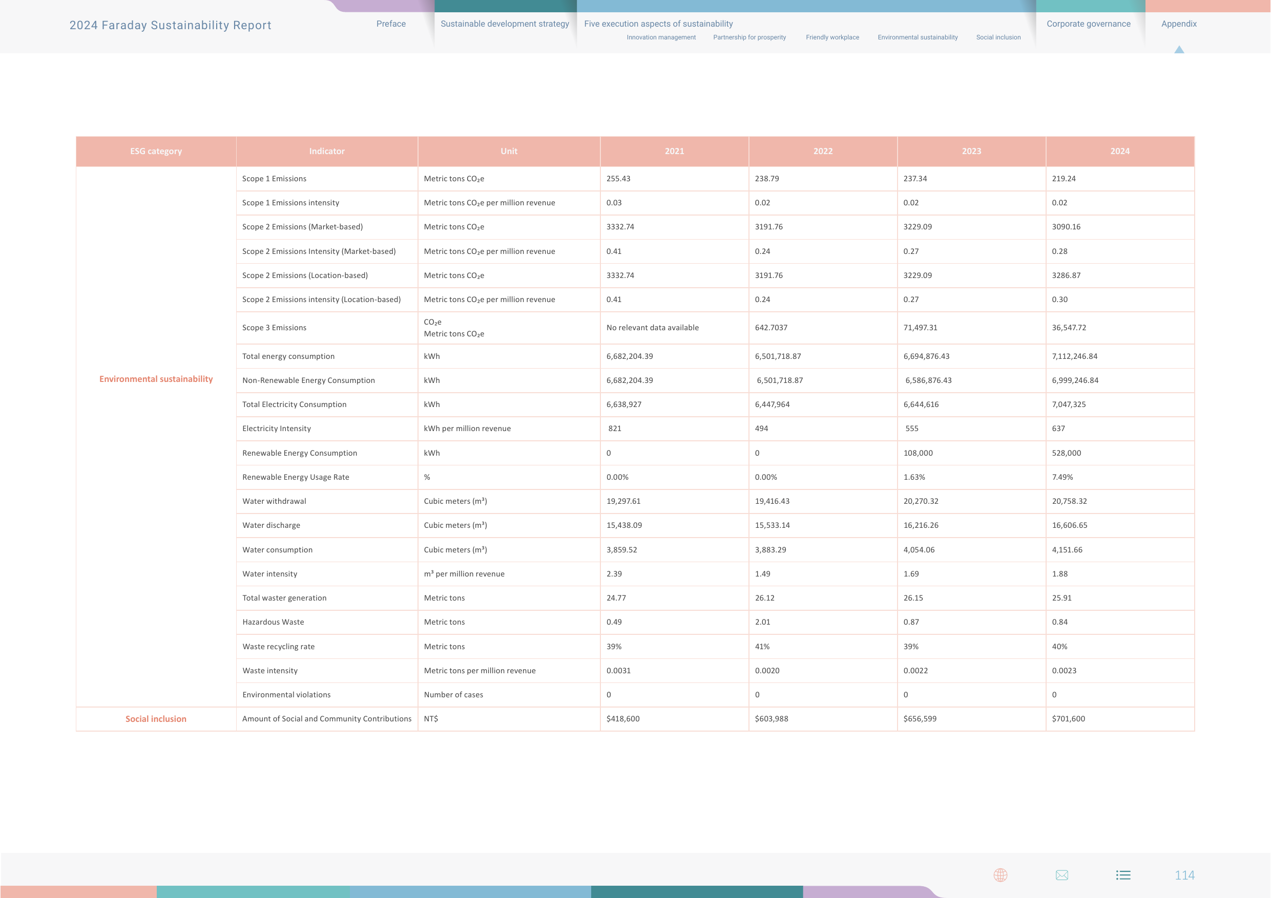Click the Total energy consumption label
Viewport: 1271px width, 898px height.
[x=288, y=356]
